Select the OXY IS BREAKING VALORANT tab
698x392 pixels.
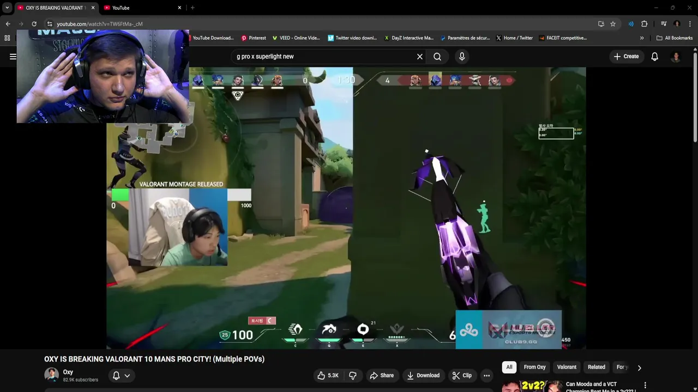pyautogui.click(x=56, y=8)
